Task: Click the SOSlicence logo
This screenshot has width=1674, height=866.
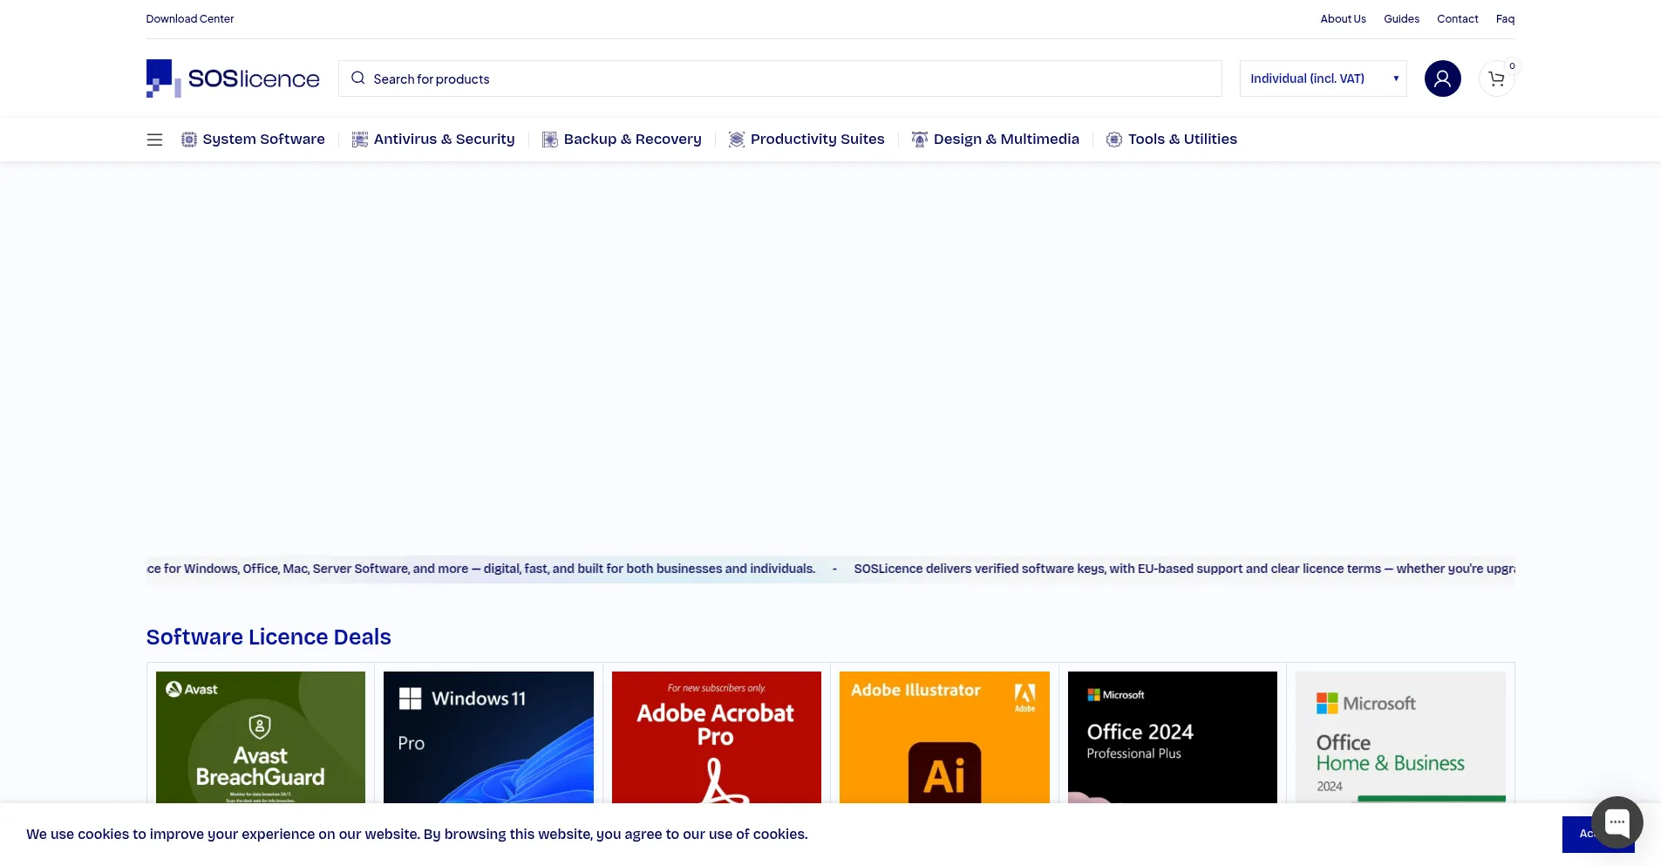Action: 233,78
